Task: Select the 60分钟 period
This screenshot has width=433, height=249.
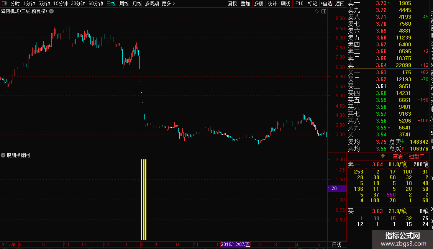Action: [96, 3]
